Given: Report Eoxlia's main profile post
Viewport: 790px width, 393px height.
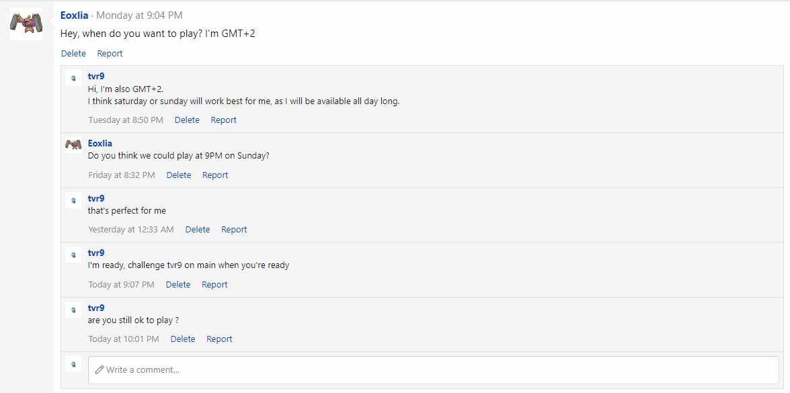Looking at the screenshot, I should click(x=110, y=53).
